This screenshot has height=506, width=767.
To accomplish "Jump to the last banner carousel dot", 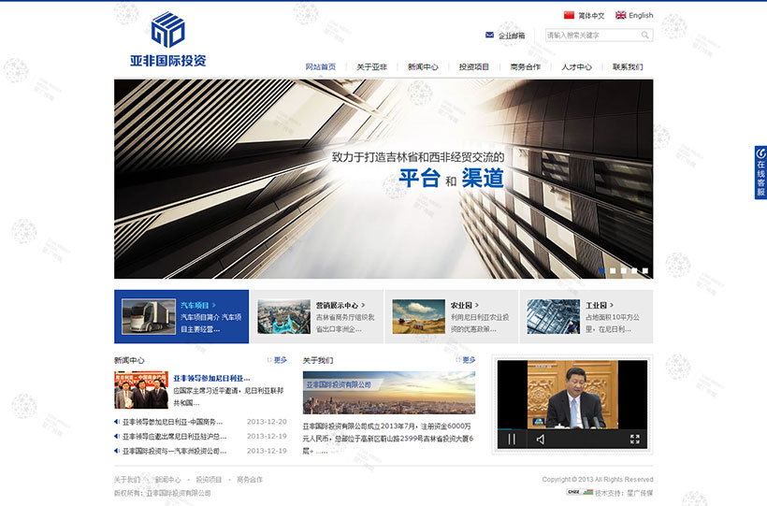I will tap(644, 271).
